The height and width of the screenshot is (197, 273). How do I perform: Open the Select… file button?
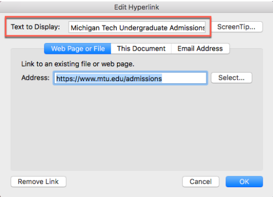(x=232, y=78)
